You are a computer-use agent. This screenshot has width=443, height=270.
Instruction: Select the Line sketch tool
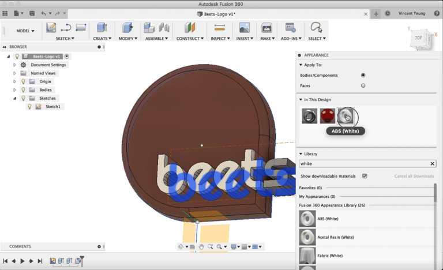pyautogui.click(x=66, y=28)
